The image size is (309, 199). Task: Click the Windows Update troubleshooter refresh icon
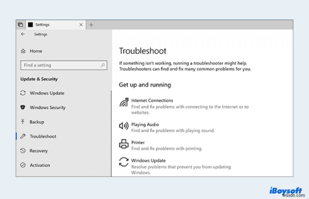[124, 162]
